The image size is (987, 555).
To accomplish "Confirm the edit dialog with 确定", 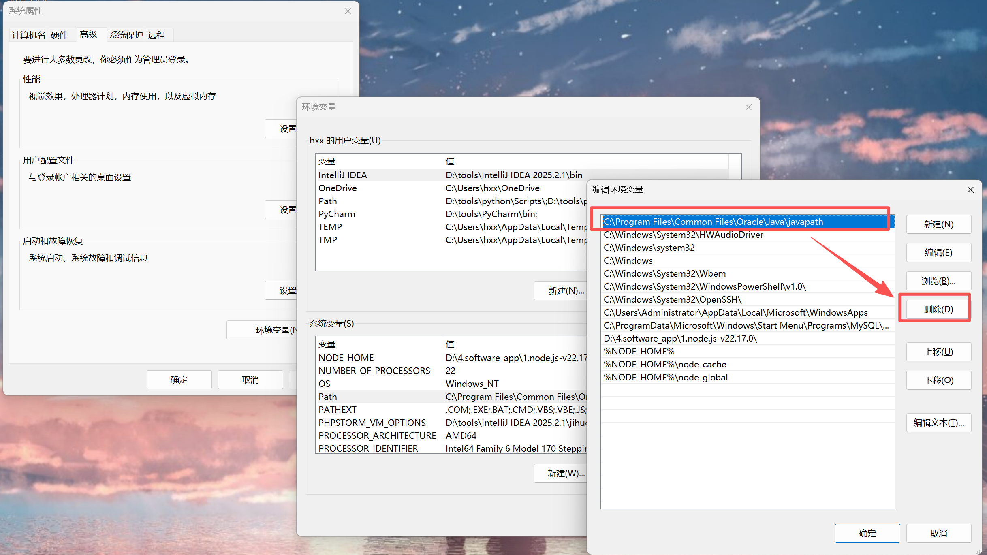I will [867, 534].
